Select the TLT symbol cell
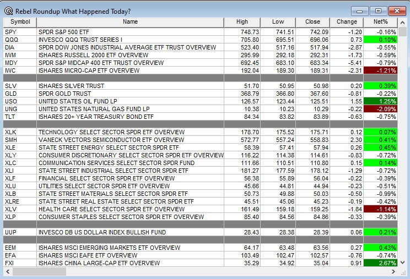This screenshot has height=279, width=410. (x=20, y=117)
